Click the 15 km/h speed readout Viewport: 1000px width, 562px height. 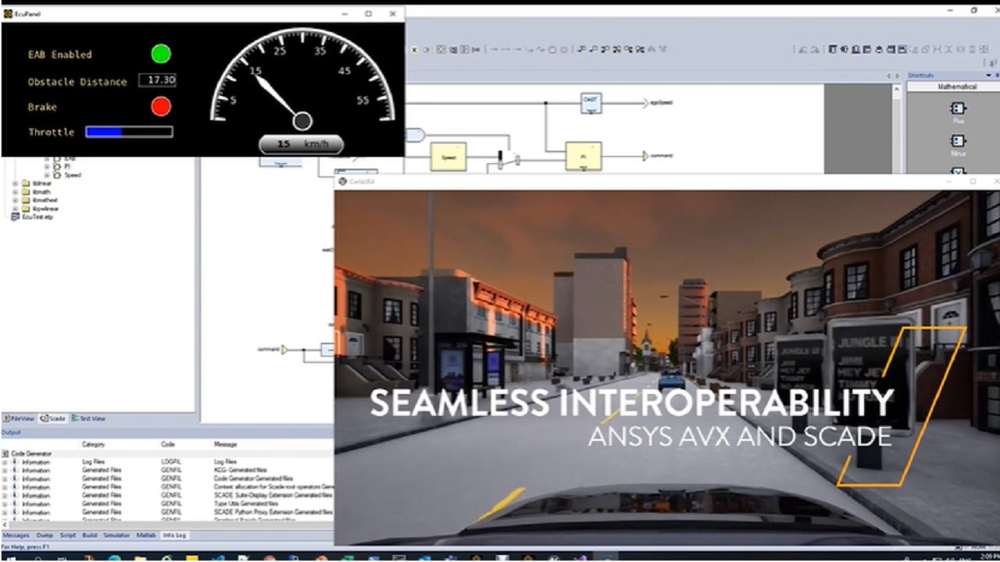coord(300,144)
